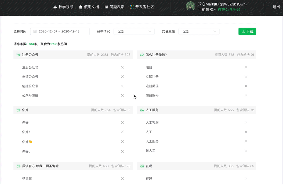Click the 开发者社区 grid icon

132,7
